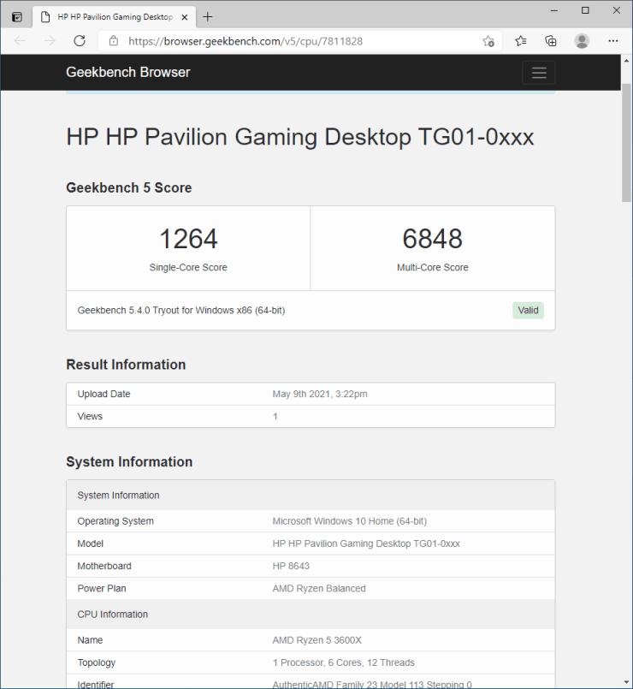Click the Geekbench 5 Score heading
The image size is (633, 689).
coord(128,188)
